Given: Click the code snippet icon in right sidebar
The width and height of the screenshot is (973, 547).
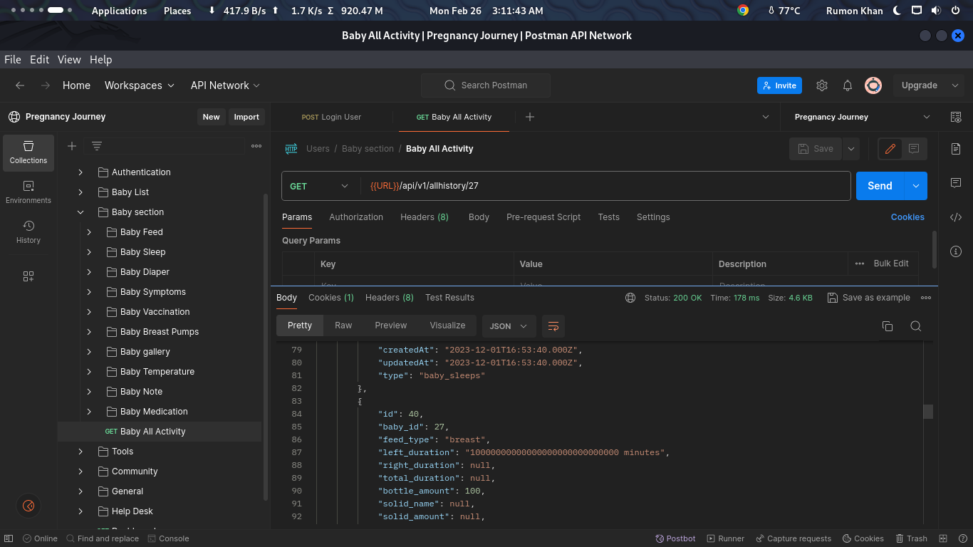Looking at the screenshot, I should pos(956,217).
